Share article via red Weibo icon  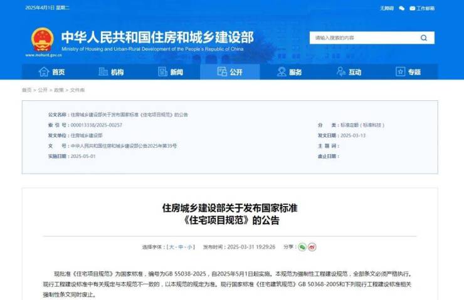pyautogui.click(x=312, y=247)
